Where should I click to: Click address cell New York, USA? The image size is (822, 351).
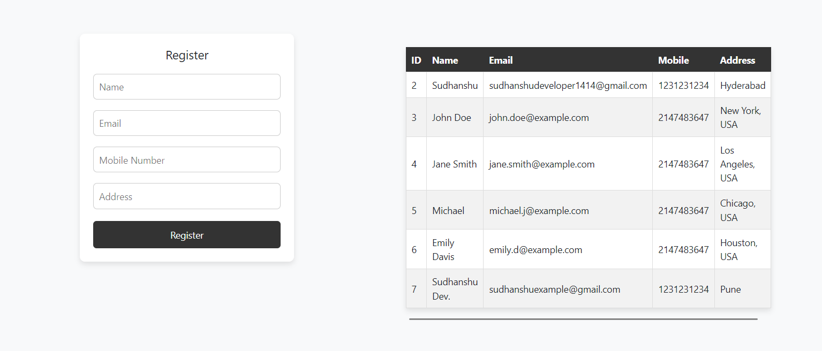pyautogui.click(x=743, y=117)
